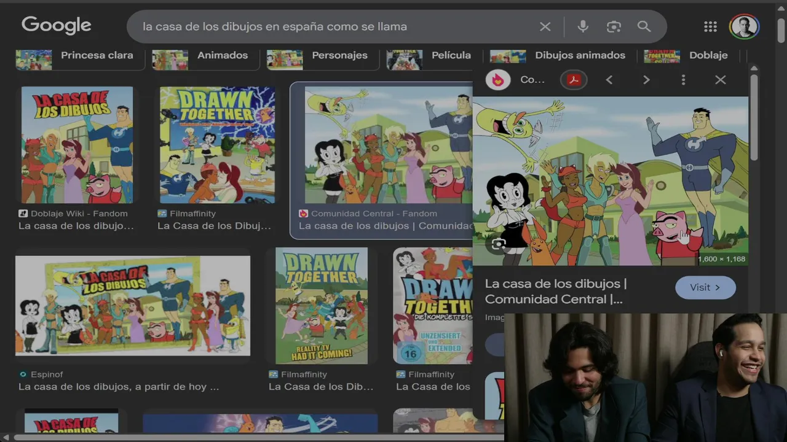Image resolution: width=787 pixels, height=442 pixels.
Task: Search inside image with lens icon
Action: (498, 244)
